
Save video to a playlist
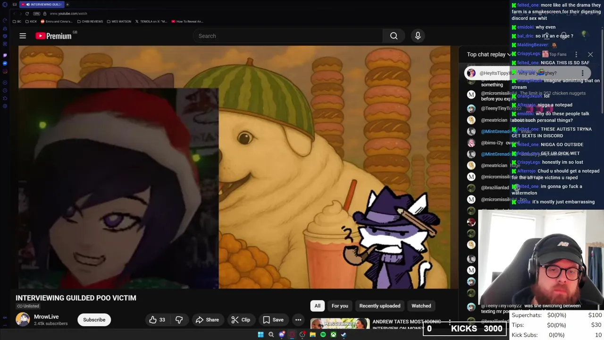click(x=273, y=320)
